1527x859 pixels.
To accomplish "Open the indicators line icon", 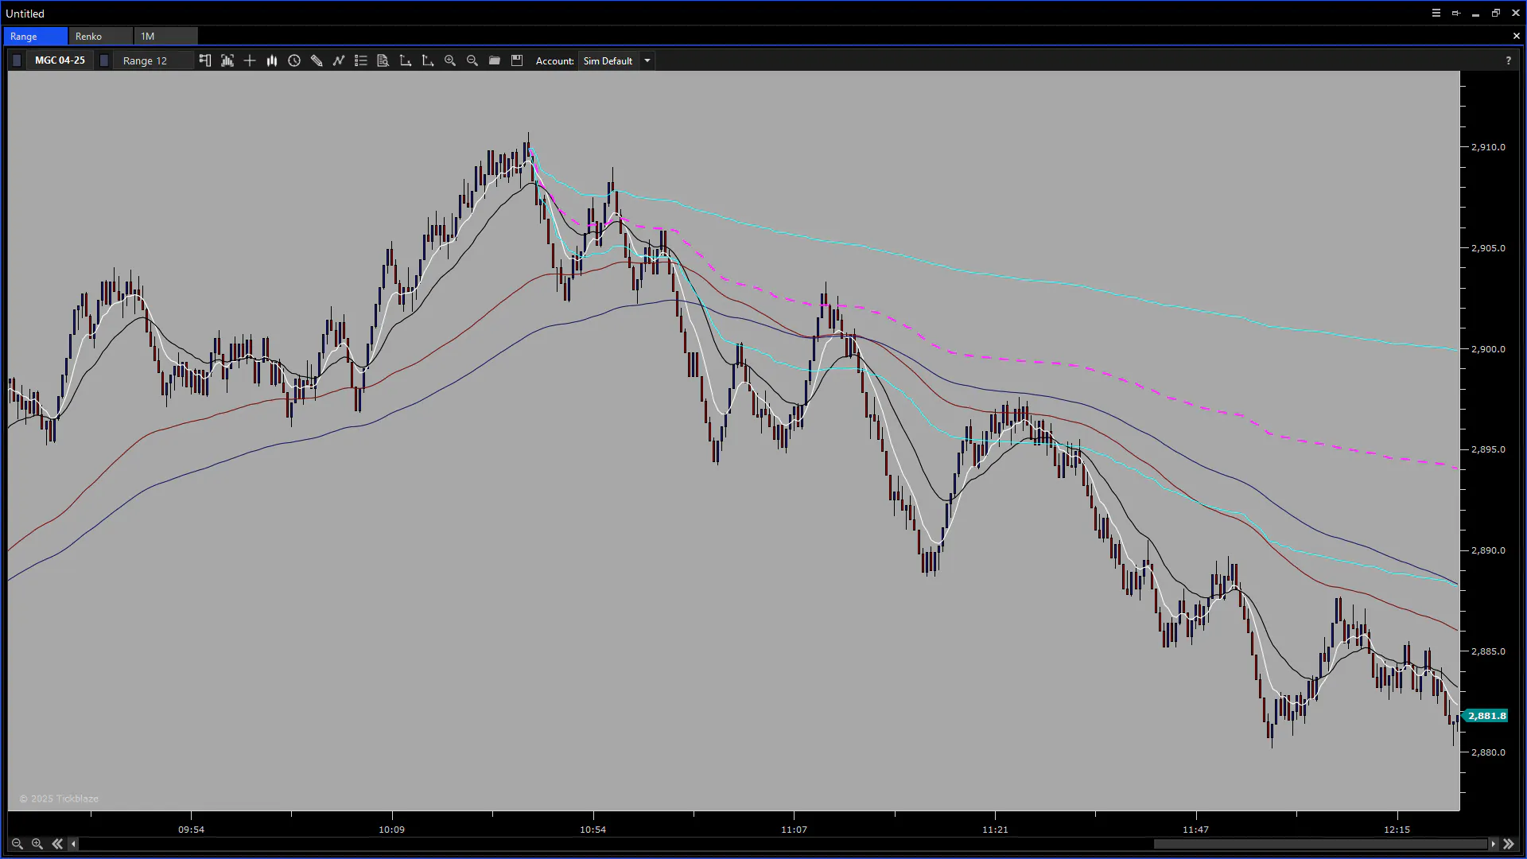I will [x=339, y=60].
